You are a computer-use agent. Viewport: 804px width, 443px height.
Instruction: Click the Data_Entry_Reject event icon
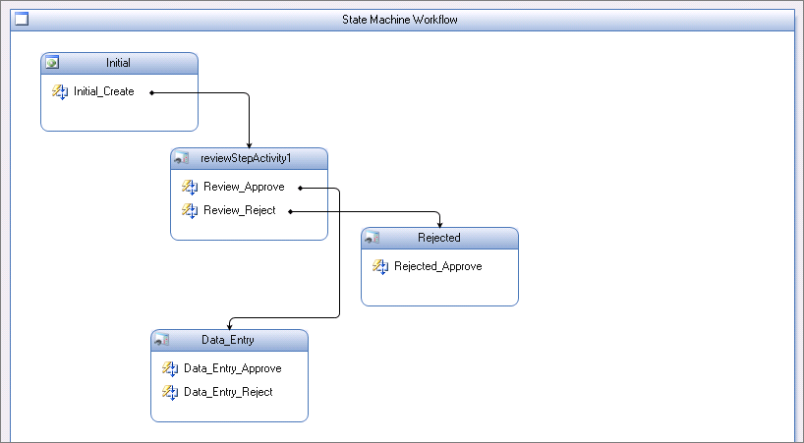click(170, 392)
